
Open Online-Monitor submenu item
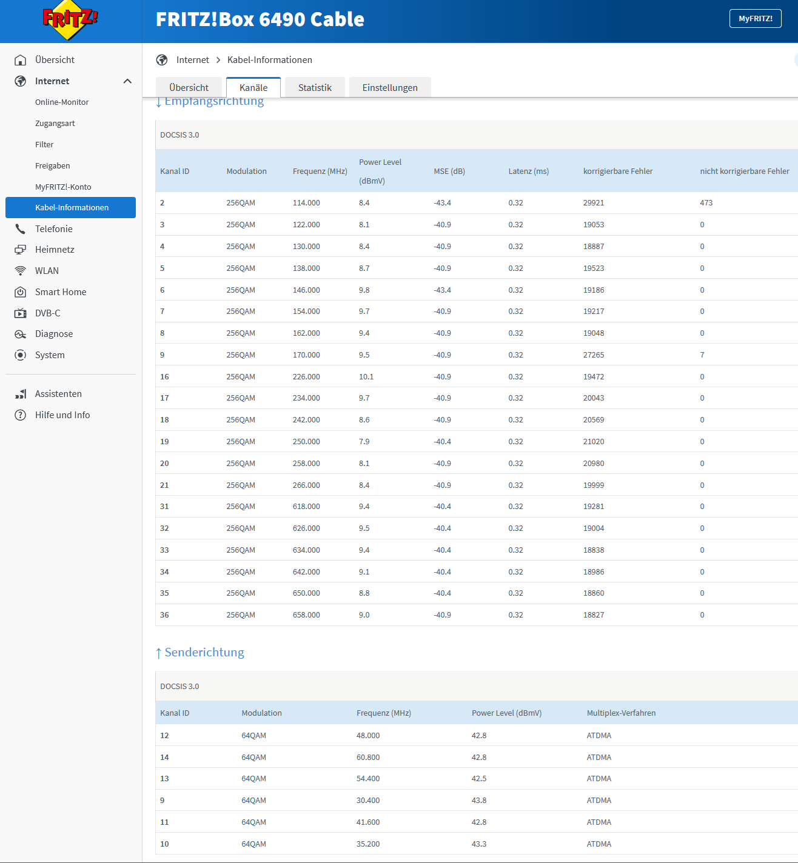[62, 102]
